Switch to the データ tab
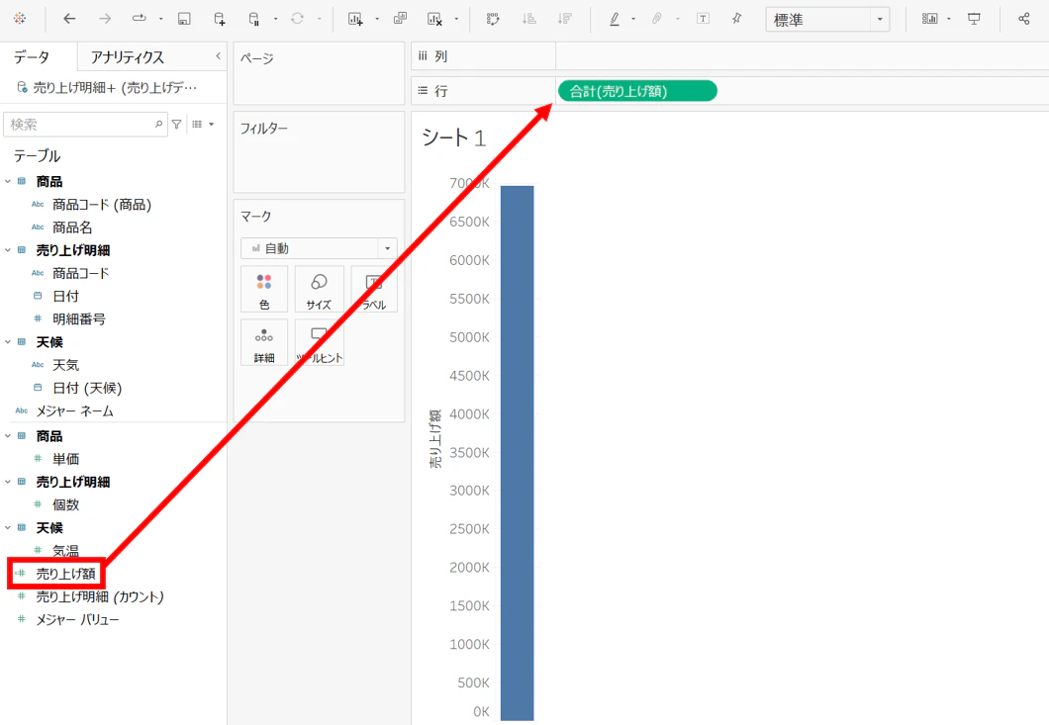This screenshot has width=1049, height=725. pos(32,56)
